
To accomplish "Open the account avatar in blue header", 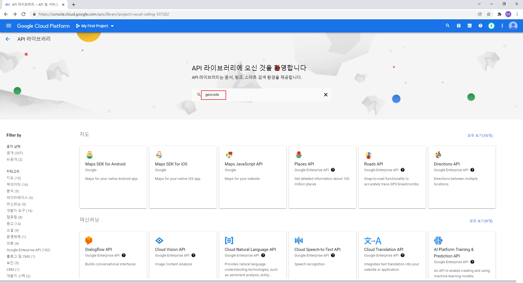I will (x=513, y=26).
